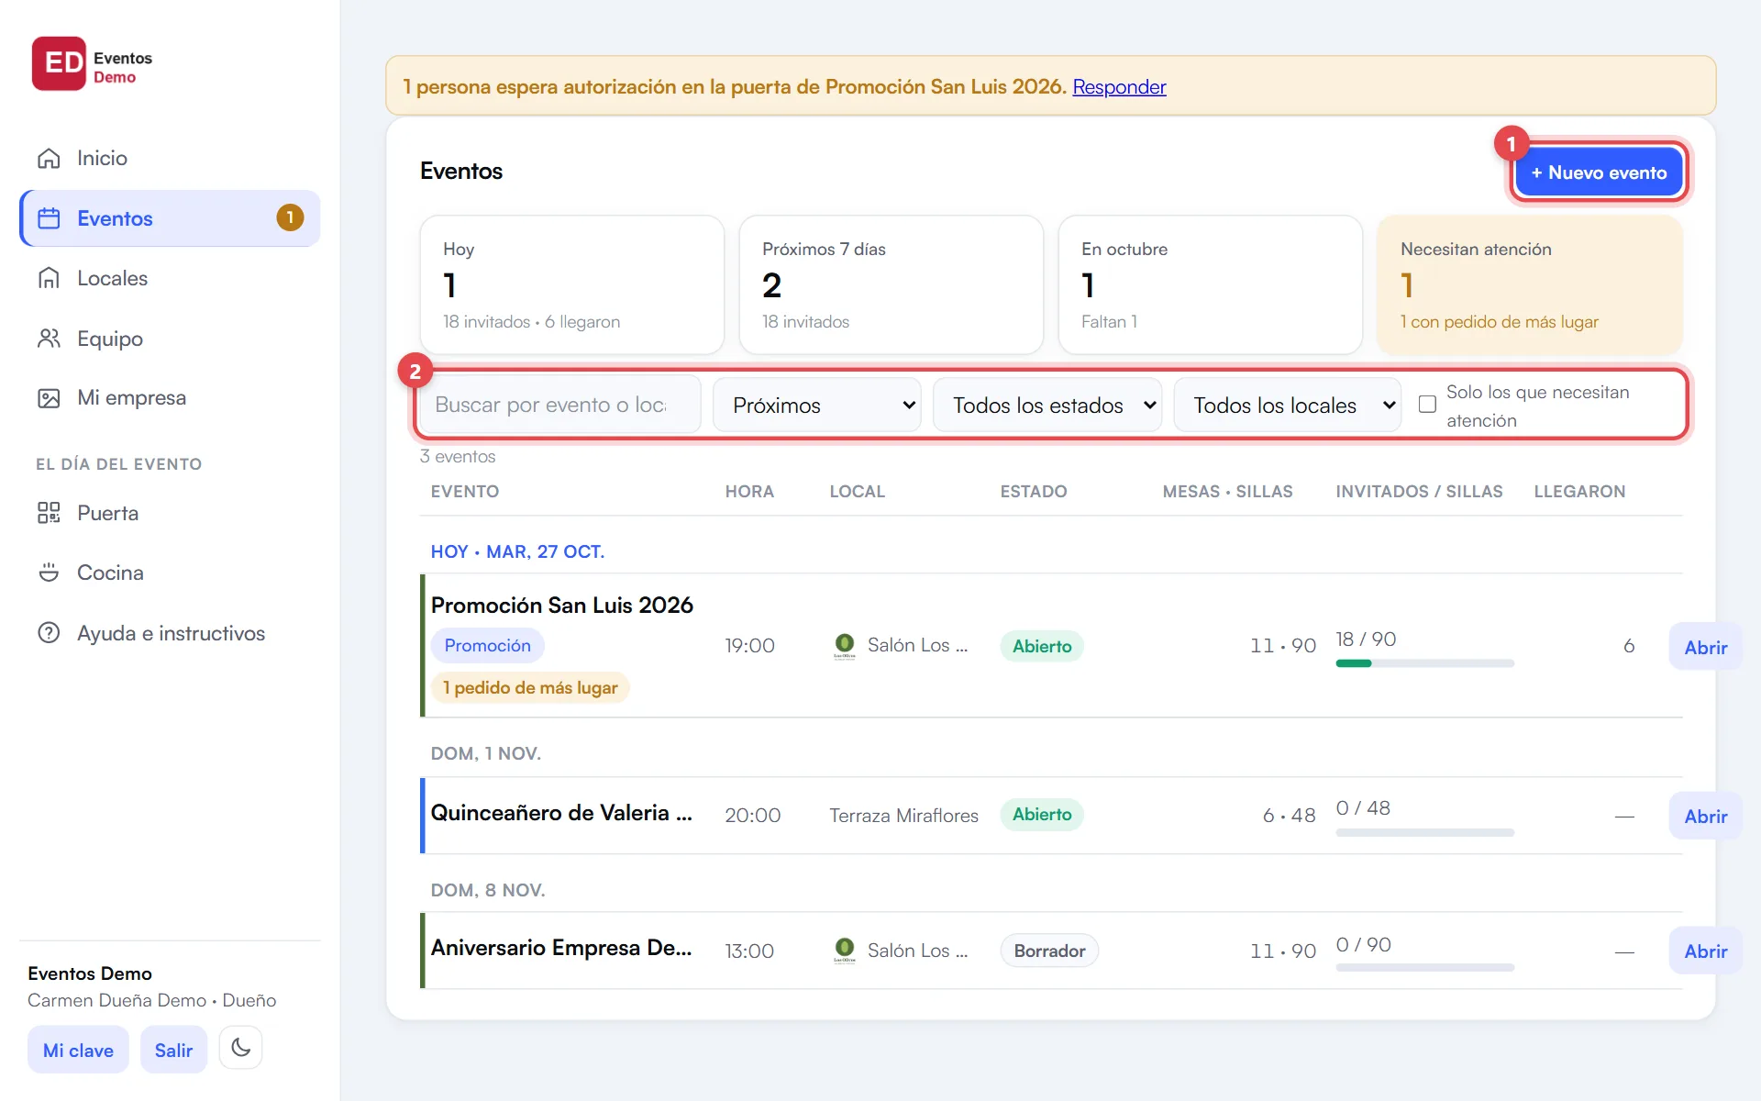Click the people icon beside Equipo
The image size is (1761, 1101).
coord(49,339)
